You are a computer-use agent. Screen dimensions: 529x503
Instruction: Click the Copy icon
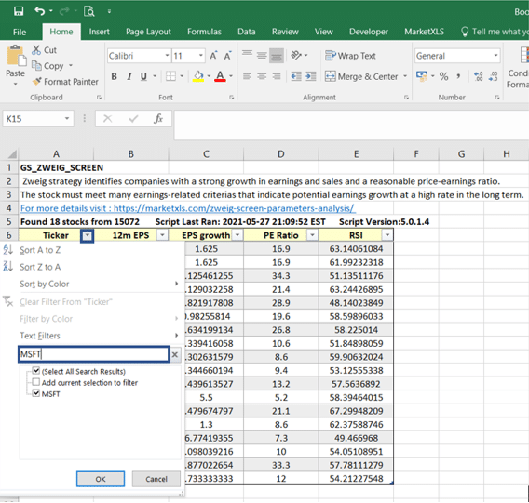point(36,65)
